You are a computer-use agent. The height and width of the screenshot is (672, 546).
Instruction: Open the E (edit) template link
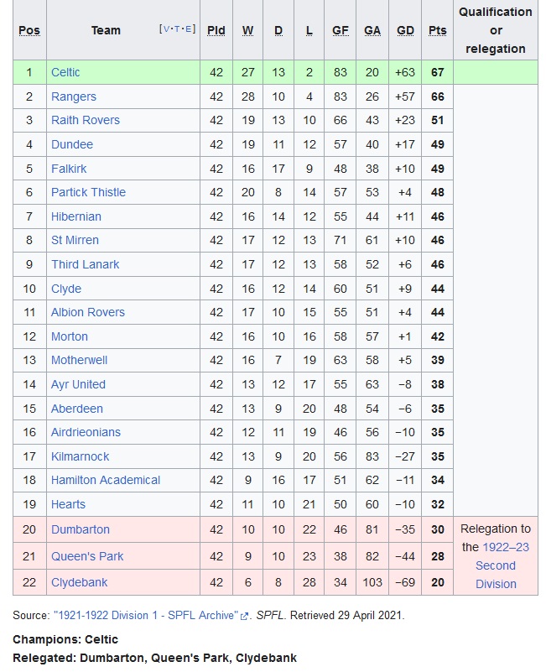[x=188, y=29]
